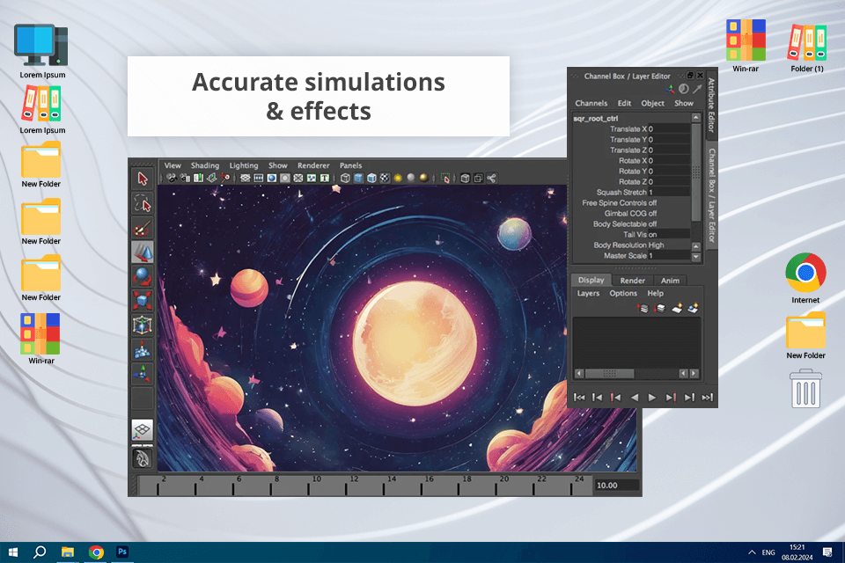Image resolution: width=845 pixels, height=563 pixels.
Task: Jump to end of playback range
Action: 708,398
